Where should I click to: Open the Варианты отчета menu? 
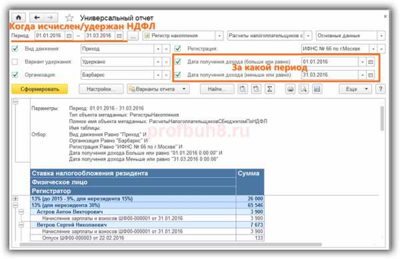[158, 89]
